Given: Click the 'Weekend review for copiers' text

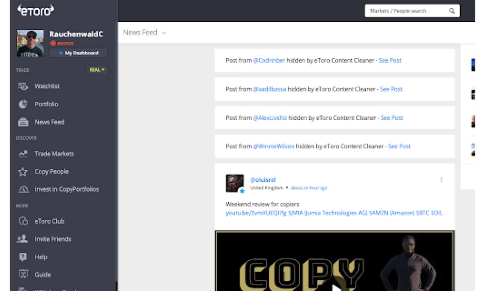Looking at the screenshot, I should coord(262,204).
